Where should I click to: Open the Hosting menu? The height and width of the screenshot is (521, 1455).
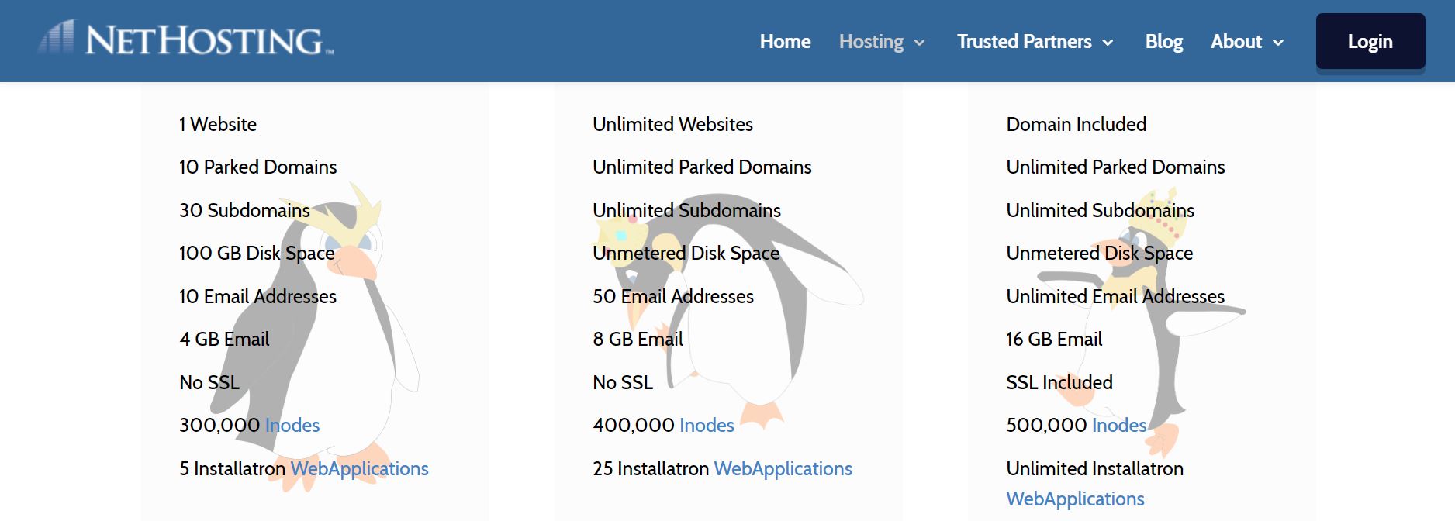click(x=871, y=42)
